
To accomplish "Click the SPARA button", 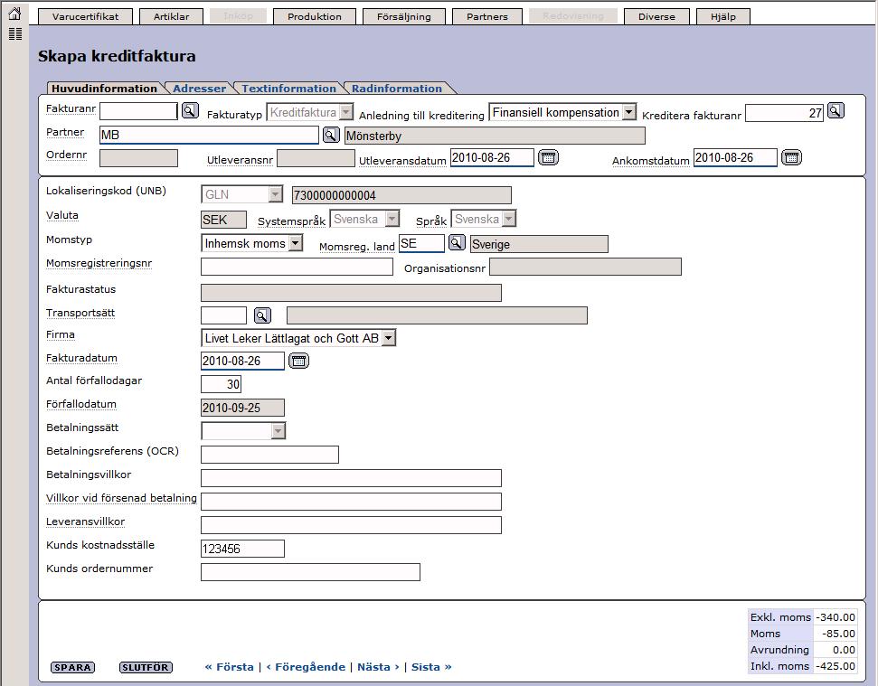I will pos(73,668).
